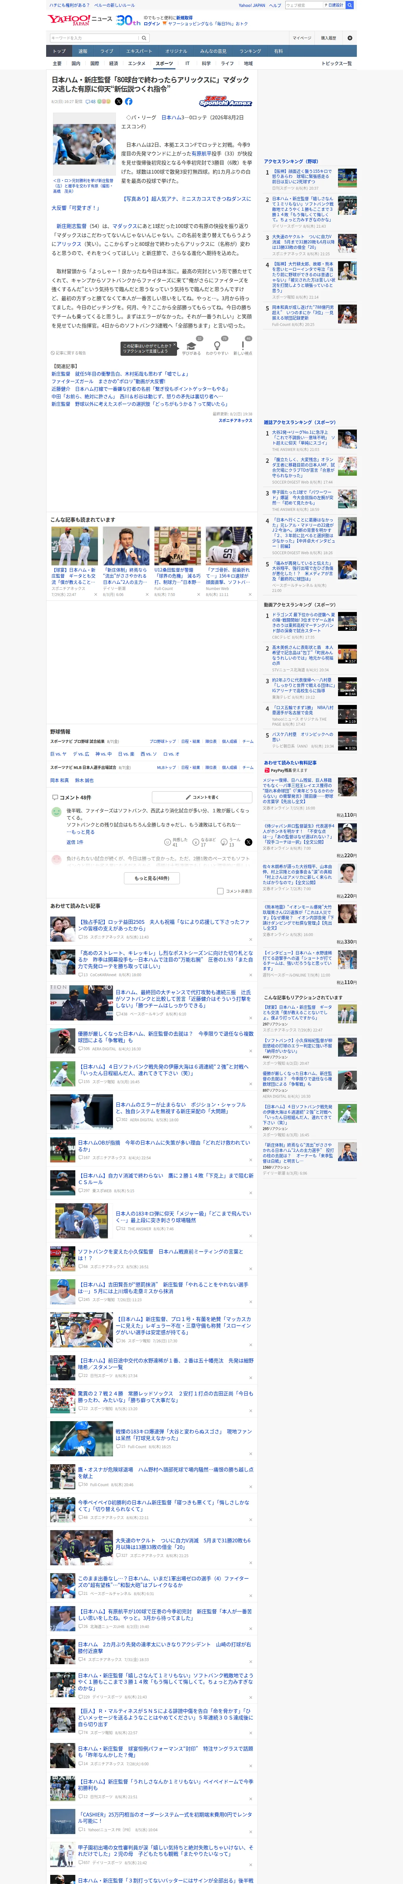This screenshot has width=403, height=1884.
Task: Select the 経済 category tab
Action: pyautogui.click(x=113, y=64)
